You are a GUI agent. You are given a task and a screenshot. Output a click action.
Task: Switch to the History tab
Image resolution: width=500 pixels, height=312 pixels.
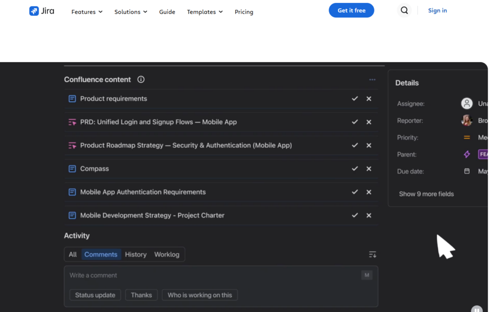click(136, 254)
